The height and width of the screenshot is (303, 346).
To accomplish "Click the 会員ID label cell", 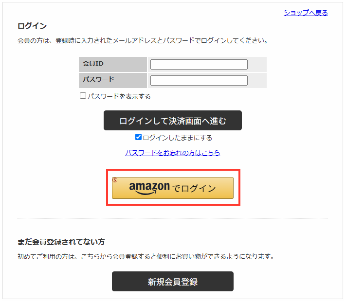I will pyautogui.click(x=112, y=64).
